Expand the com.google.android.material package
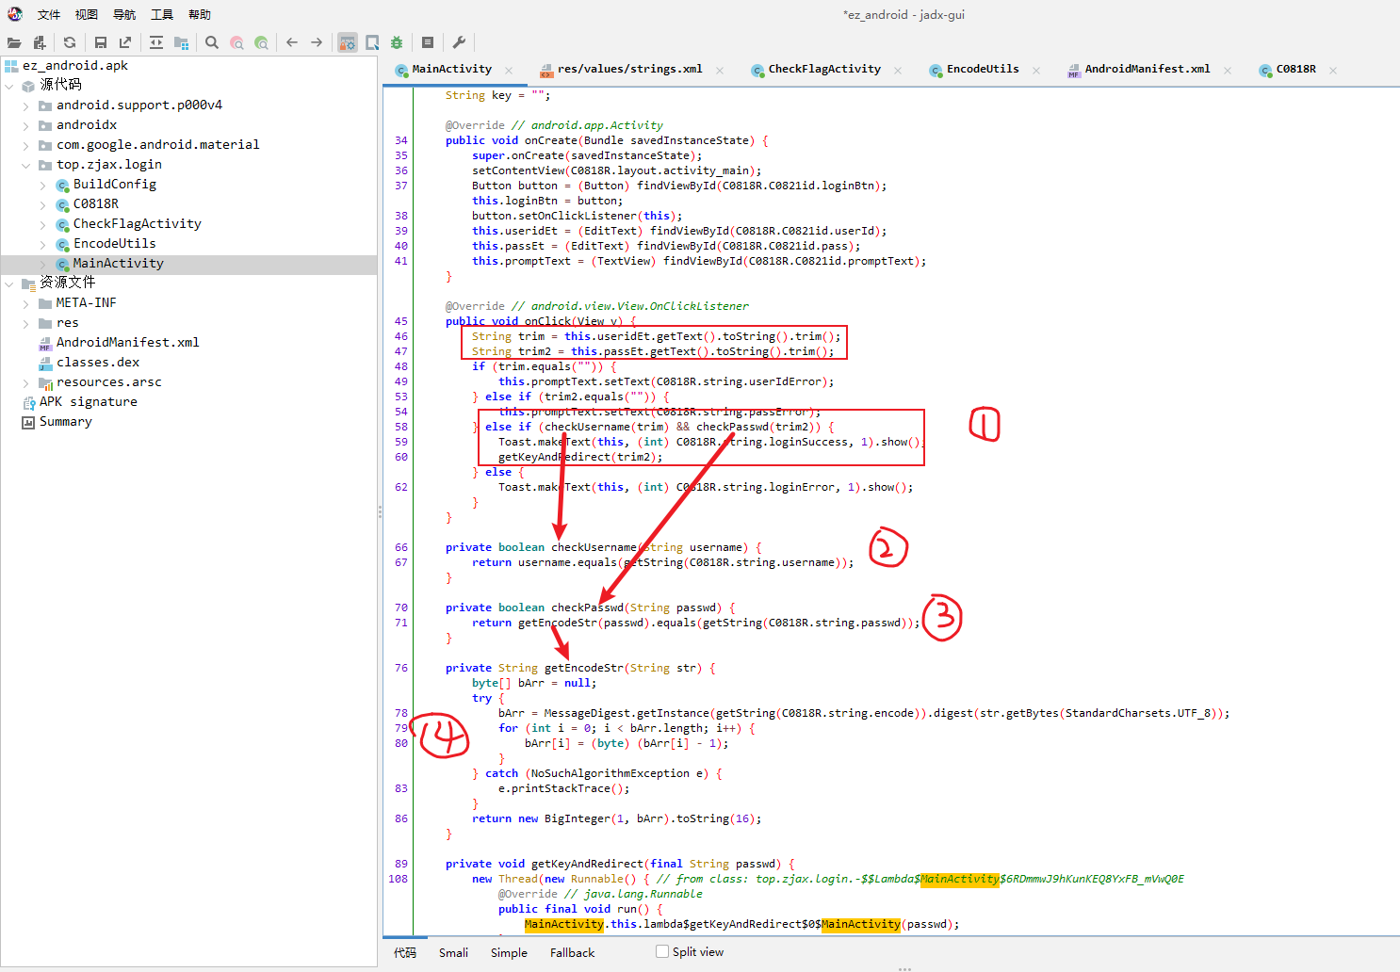Viewport: 1400px width, 972px height. pos(26,145)
